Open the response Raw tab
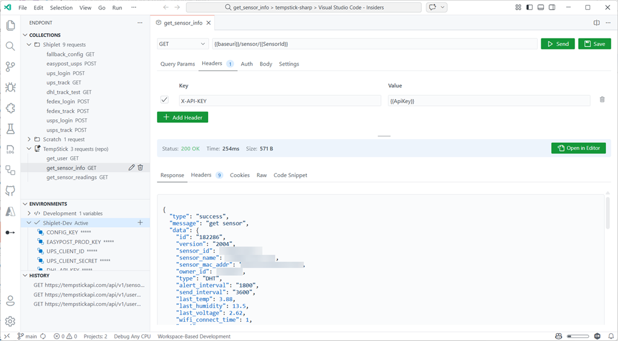Viewport: 618px width, 341px height. pyautogui.click(x=262, y=175)
